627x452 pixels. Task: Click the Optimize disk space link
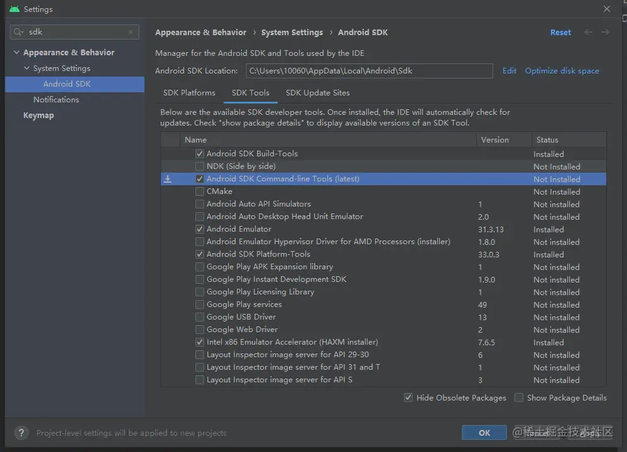point(562,71)
